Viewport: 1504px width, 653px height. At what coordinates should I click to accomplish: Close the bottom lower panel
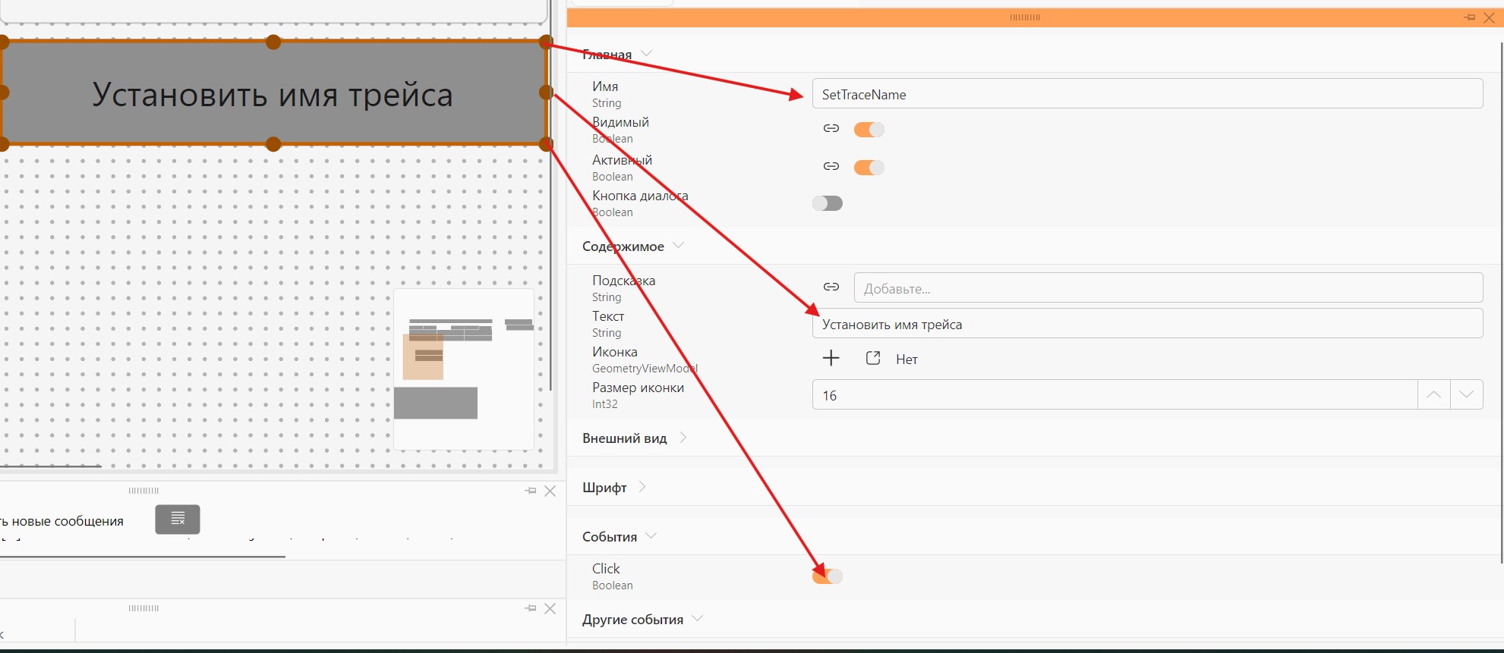point(550,608)
